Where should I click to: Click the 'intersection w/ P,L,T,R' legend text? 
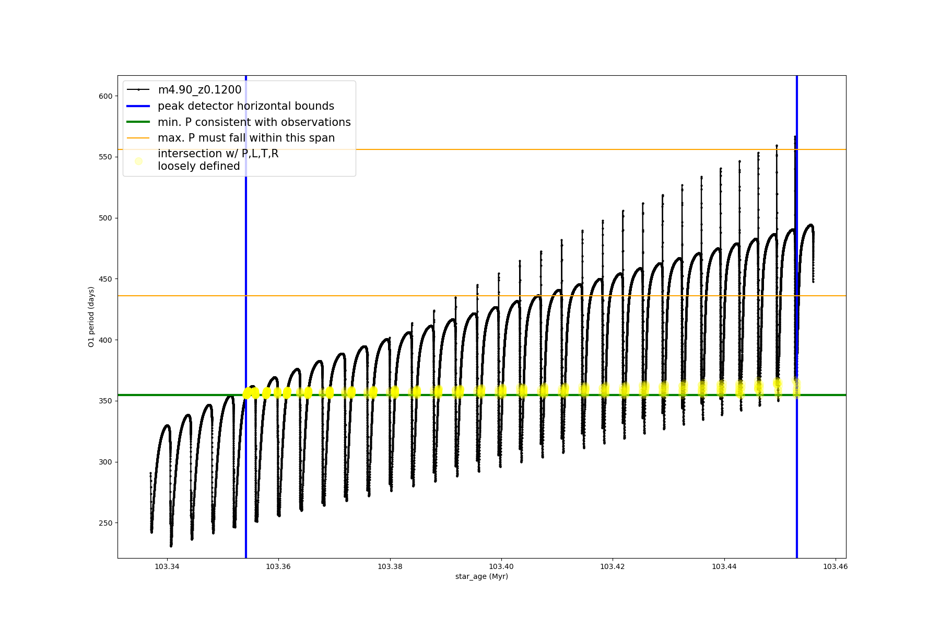(x=218, y=154)
